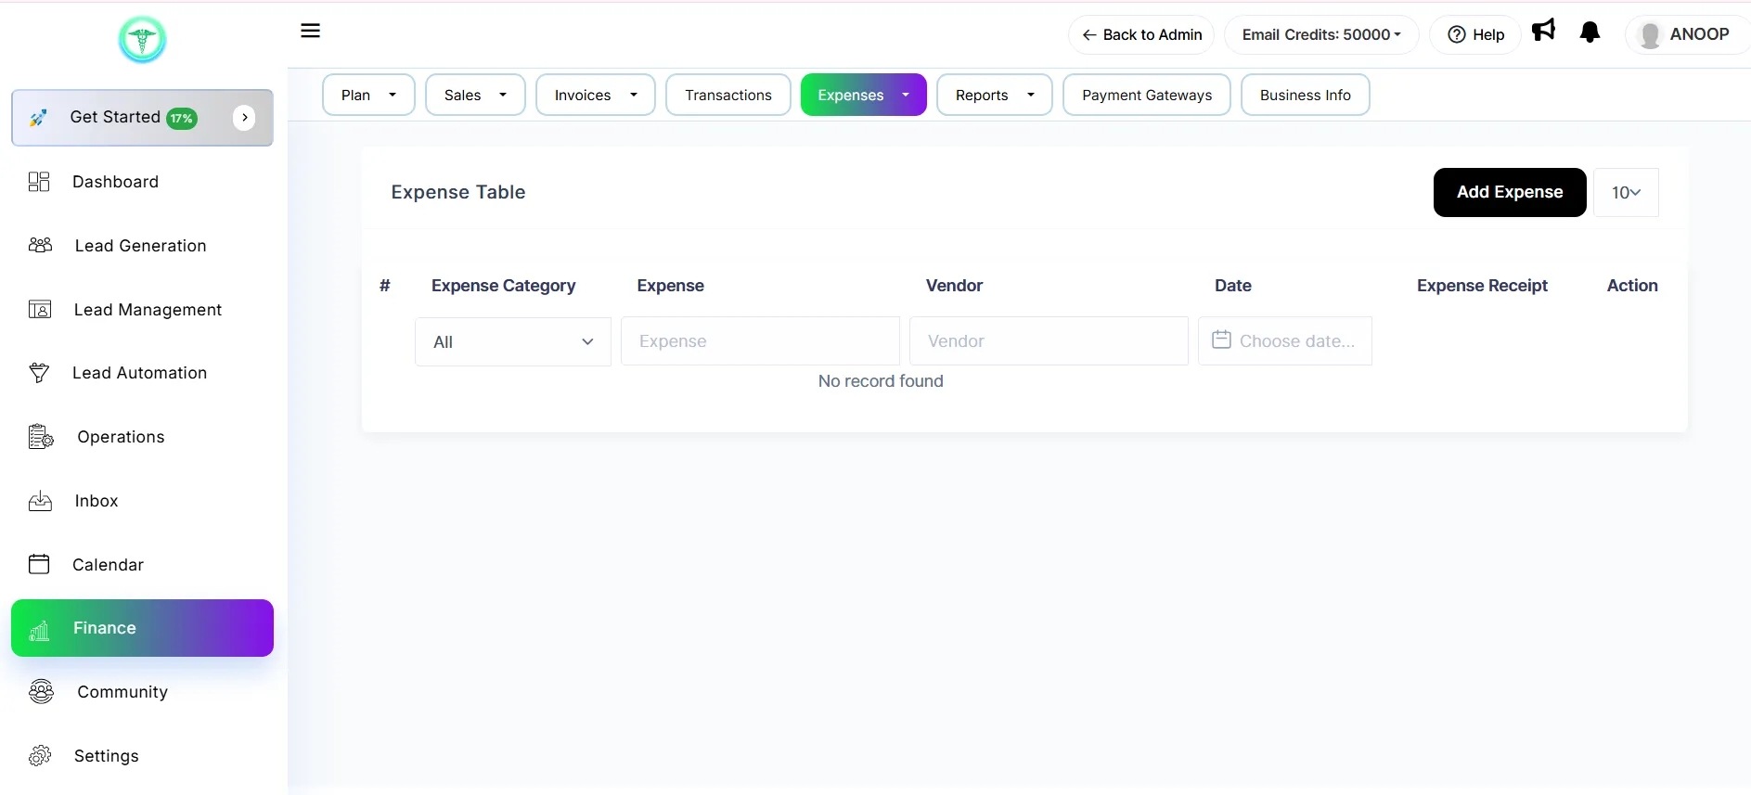This screenshot has width=1751, height=795.
Task: Open the Expenses dropdown
Action: tap(864, 95)
